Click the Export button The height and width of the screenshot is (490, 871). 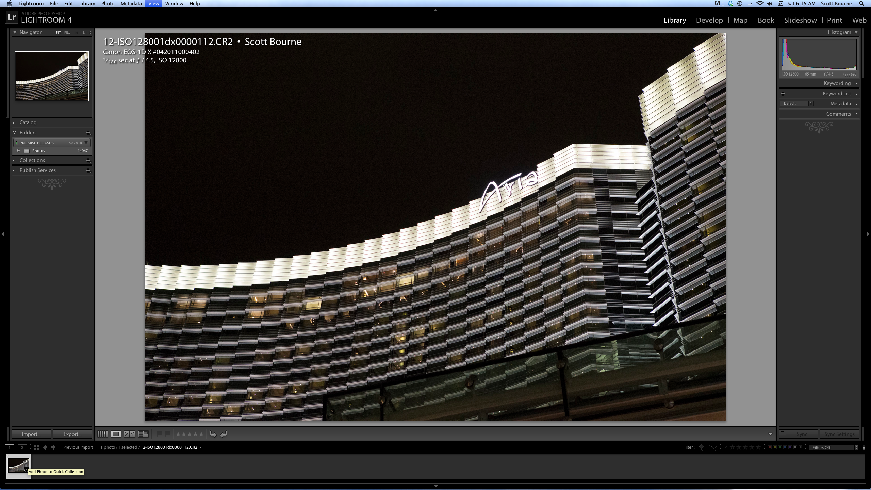click(72, 434)
